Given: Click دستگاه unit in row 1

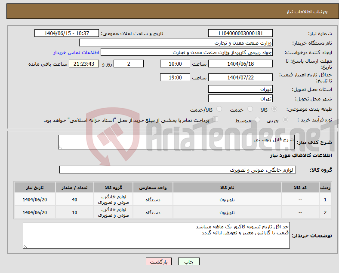Looking at the screenshot, I should click(x=153, y=200).
